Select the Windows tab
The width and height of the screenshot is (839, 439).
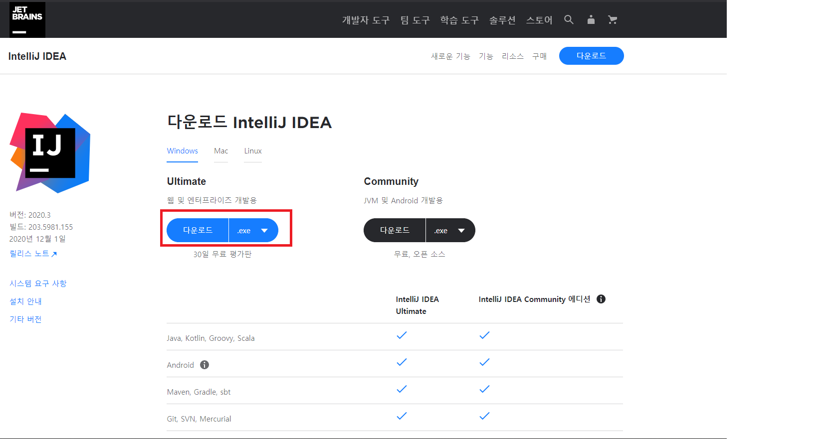tap(183, 151)
